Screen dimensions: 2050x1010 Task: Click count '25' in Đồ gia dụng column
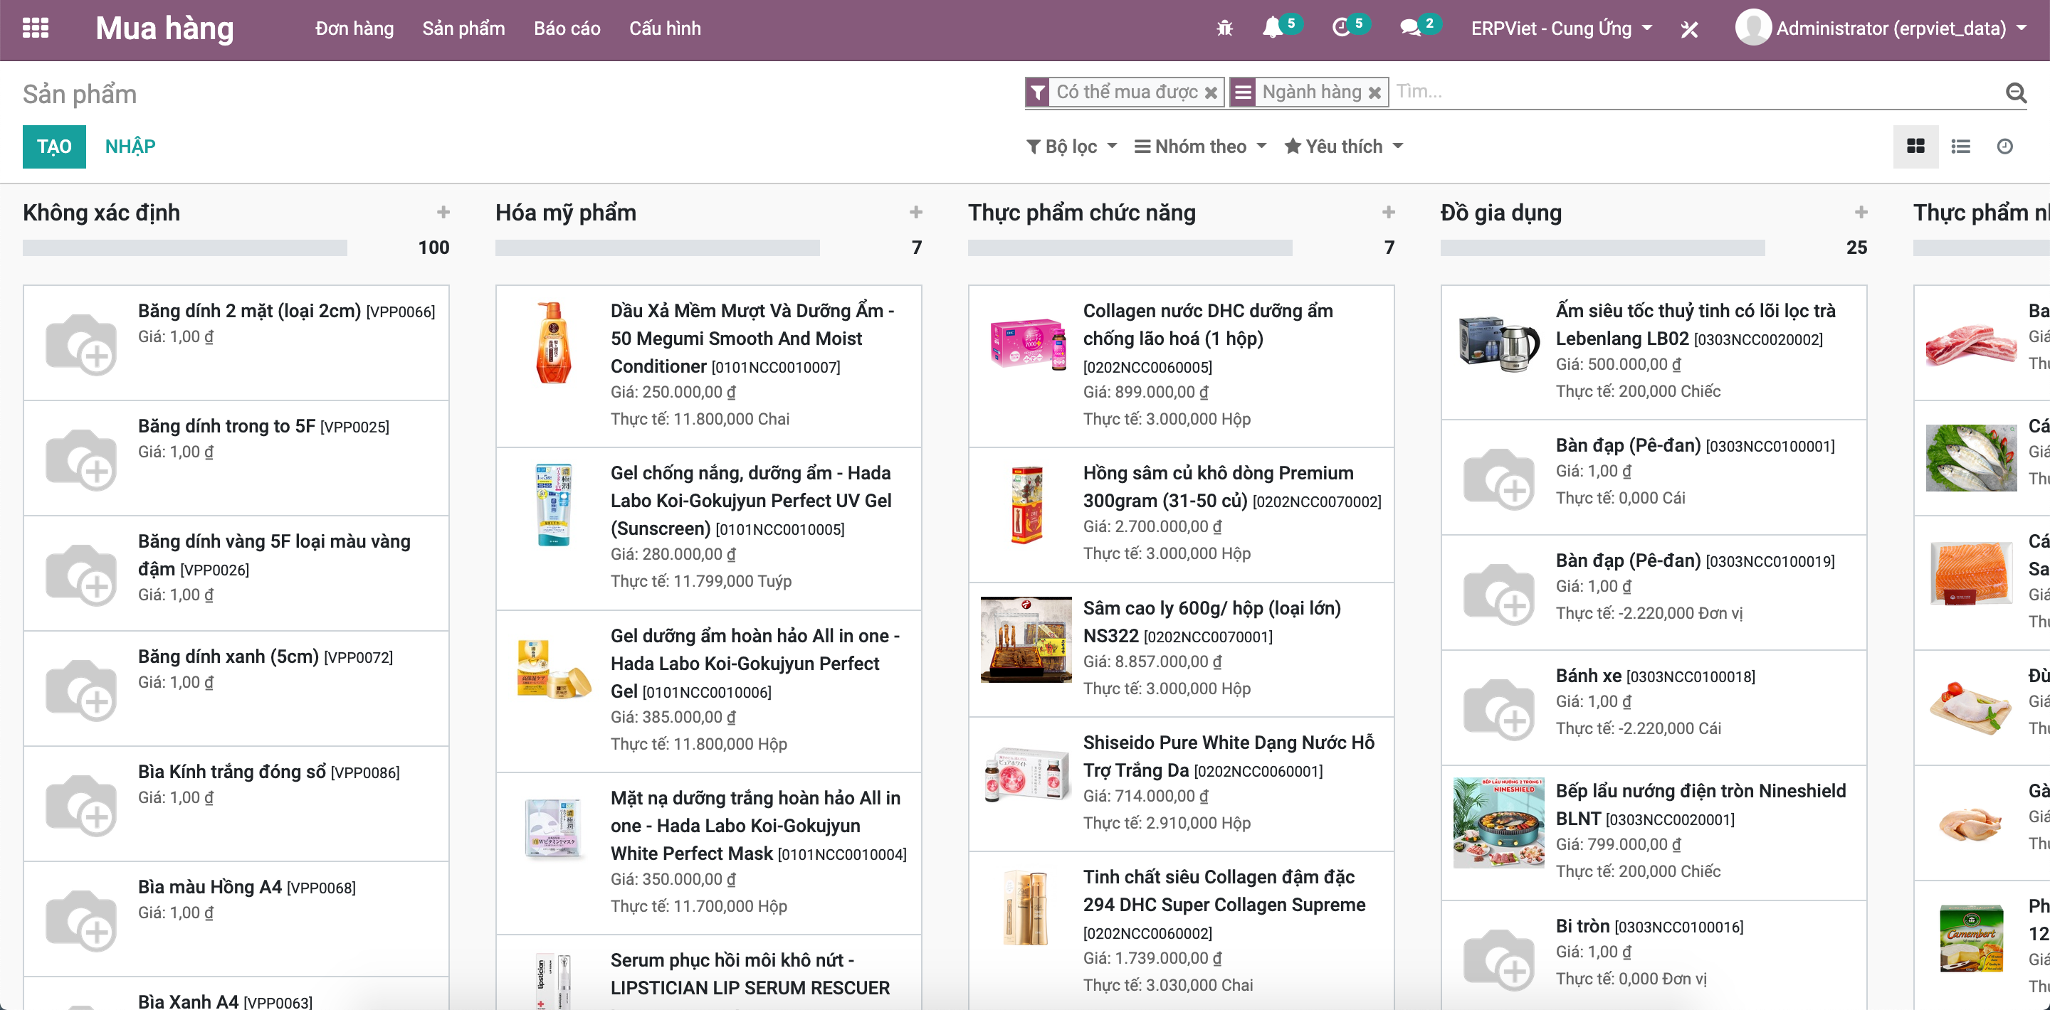[1856, 248]
